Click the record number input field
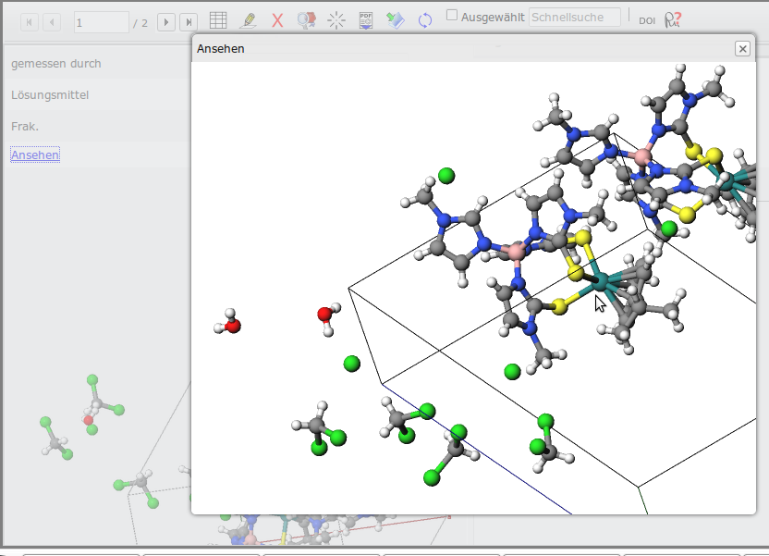The width and height of the screenshot is (769, 556). tap(101, 22)
